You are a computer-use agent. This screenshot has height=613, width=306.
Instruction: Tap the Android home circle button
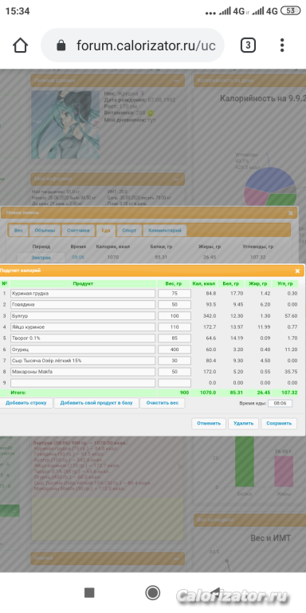(x=153, y=593)
